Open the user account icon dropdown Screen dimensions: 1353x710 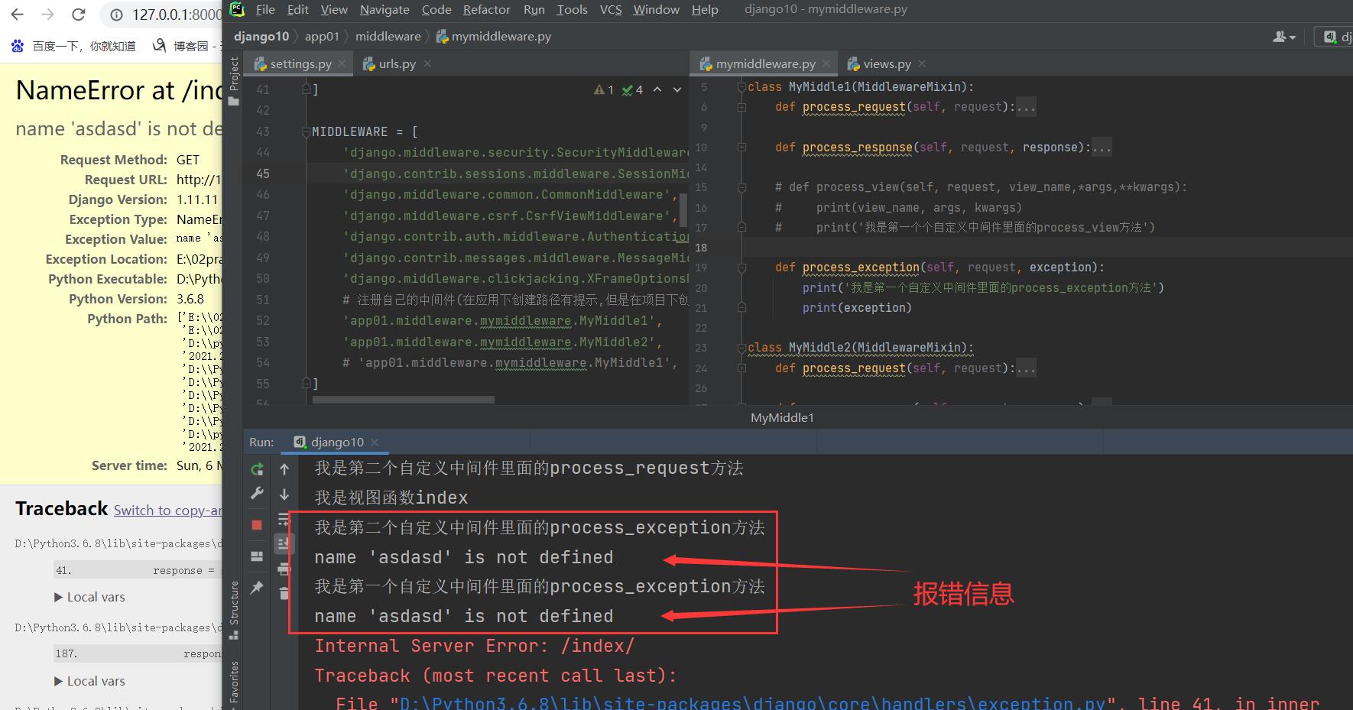coord(1284,36)
